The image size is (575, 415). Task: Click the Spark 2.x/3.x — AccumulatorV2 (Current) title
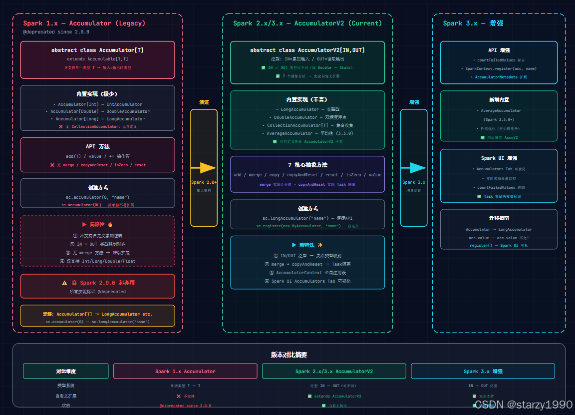click(307, 23)
